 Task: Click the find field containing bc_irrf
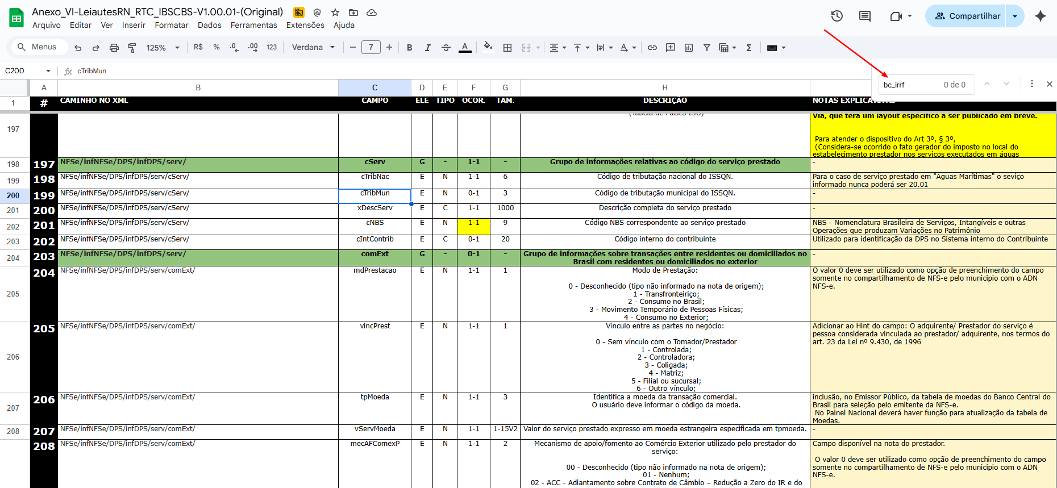pos(909,85)
